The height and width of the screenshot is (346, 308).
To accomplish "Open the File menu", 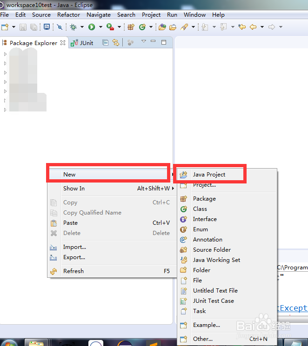I will click(x=5, y=15).
